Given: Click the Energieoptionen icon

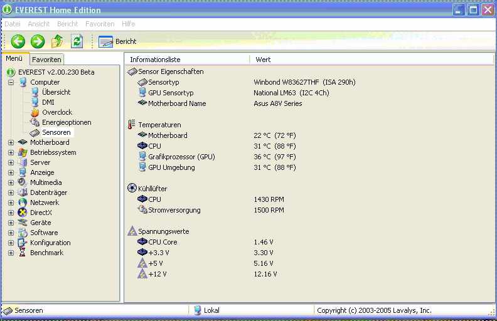Looking at the screenshot, I should 35,122.
